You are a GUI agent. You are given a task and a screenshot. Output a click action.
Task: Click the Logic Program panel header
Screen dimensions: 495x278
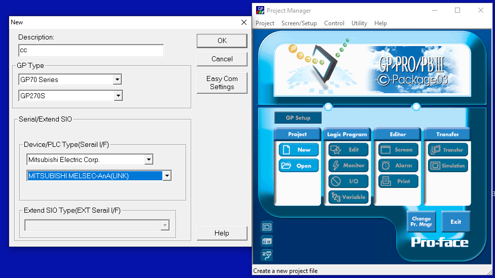(x=347, y=134)
